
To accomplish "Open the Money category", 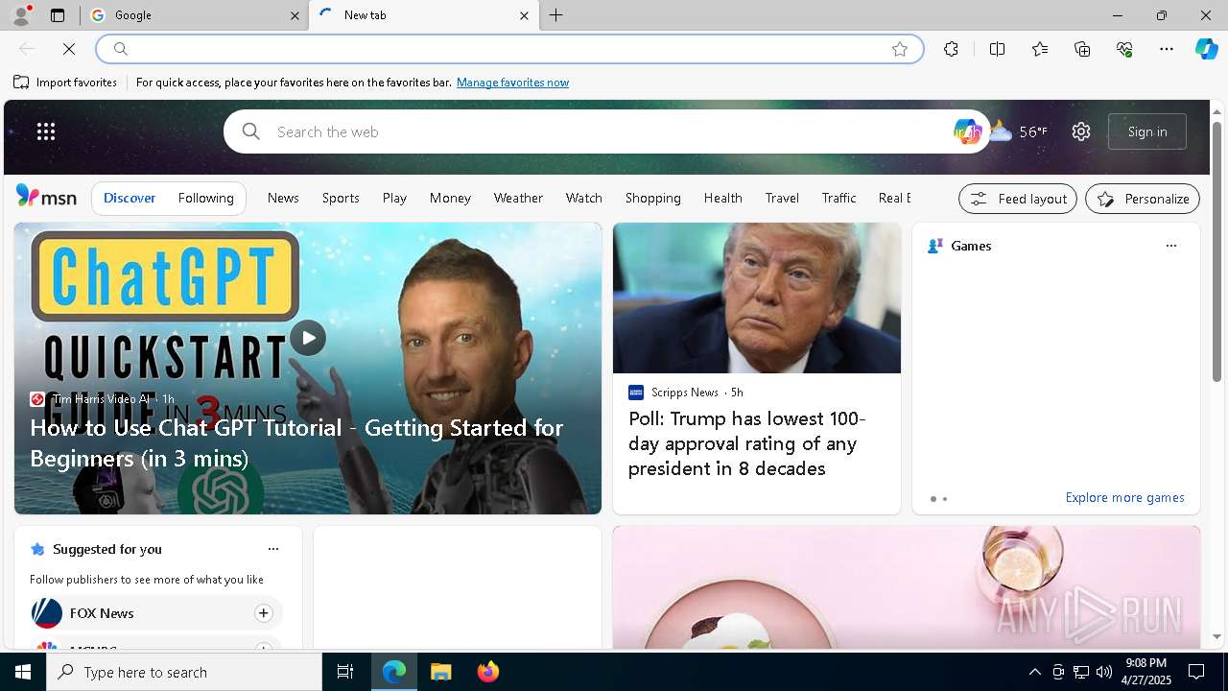I will (x=450, y=198).
